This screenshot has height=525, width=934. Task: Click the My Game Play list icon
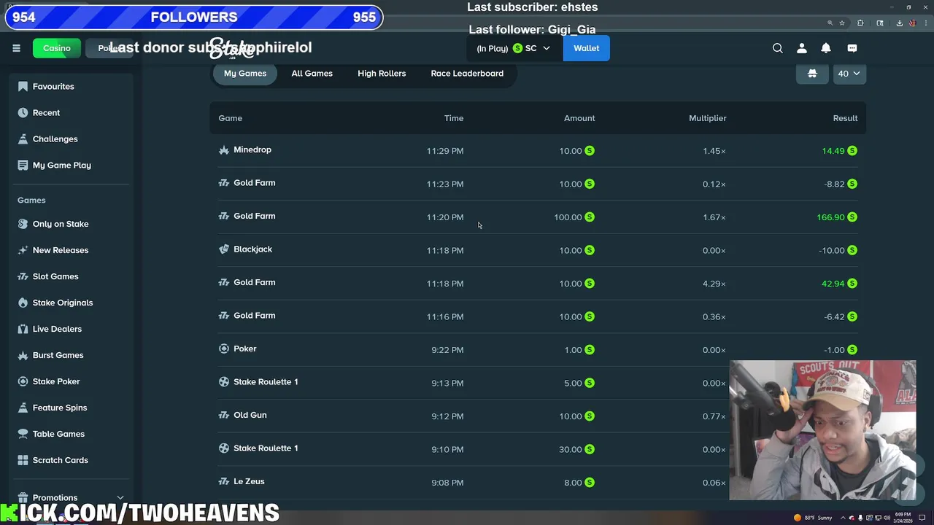(x=23, y=166)
